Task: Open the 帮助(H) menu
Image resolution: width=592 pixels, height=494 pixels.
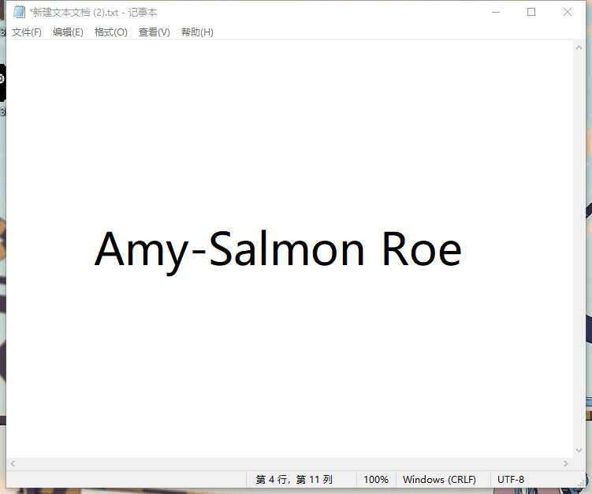Action: (x=197, y=32)
